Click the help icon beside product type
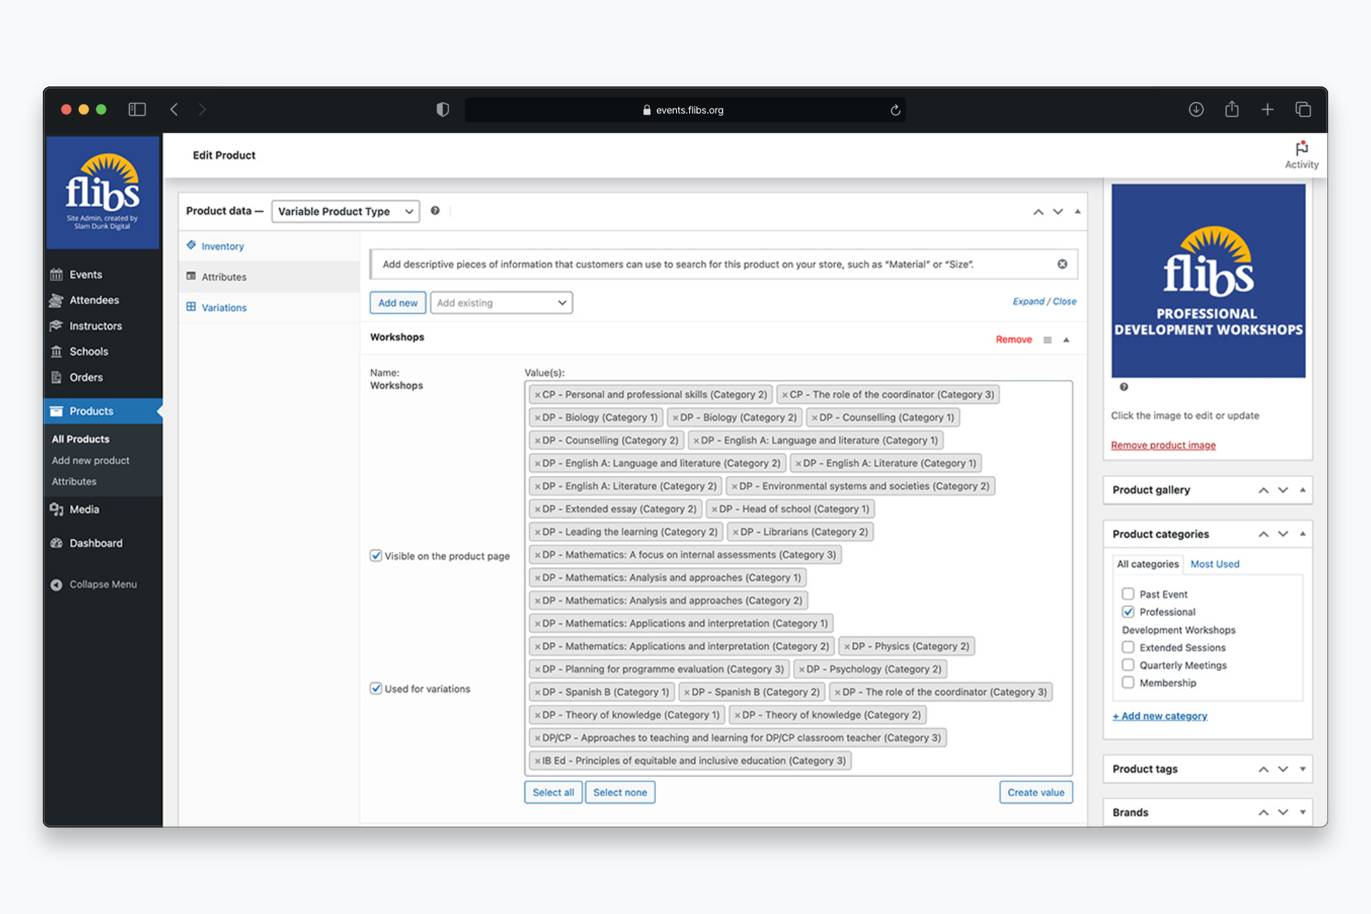The image size is (1371, 914). click(x=435, y=211)
